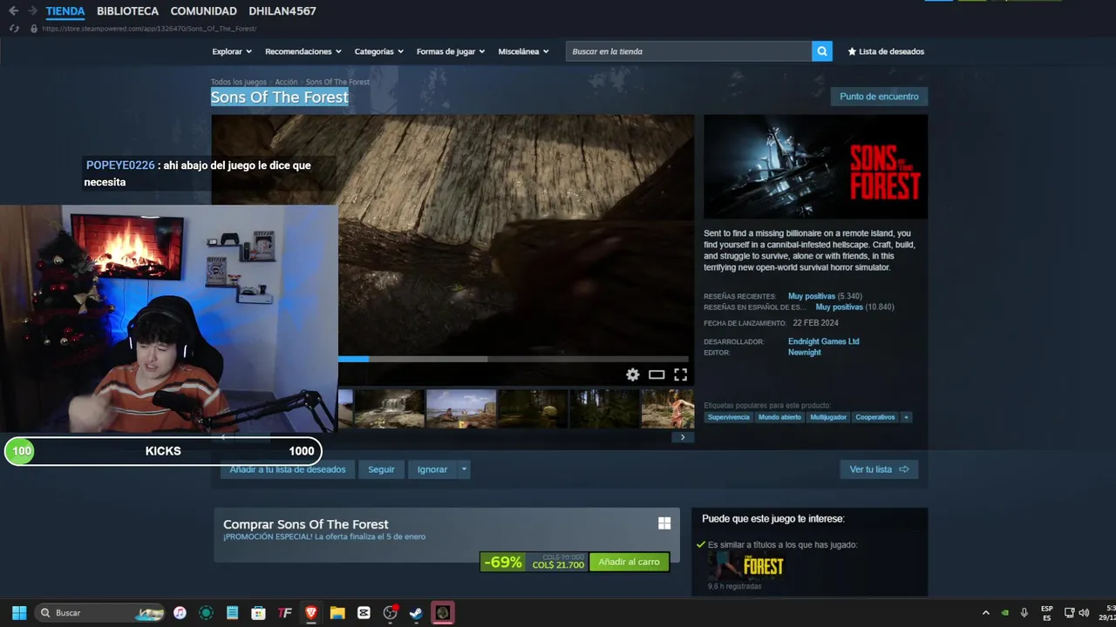This screenshot has height=627, width=1116.
Task: Select the waterfall screenshot thumbnail
Action: pyautogui.click(x=389, y=408)
